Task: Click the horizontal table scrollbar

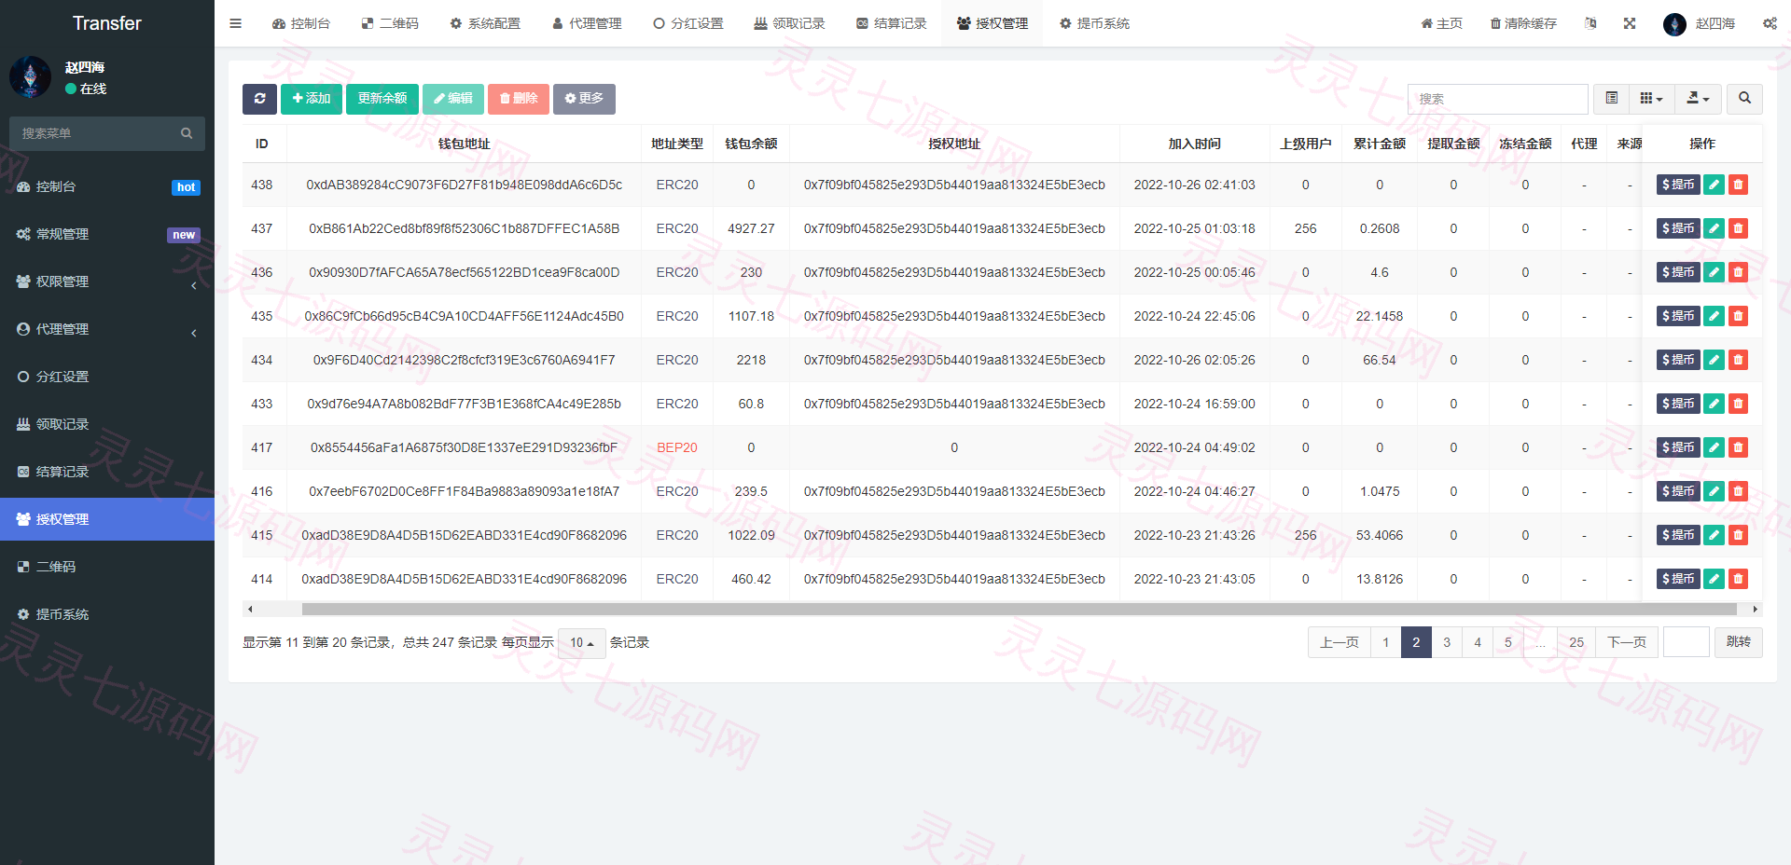Action: click(x=1019, y=610)
